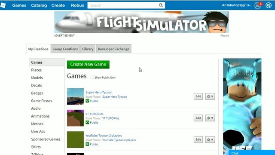Image resolution: width=275 pixels, height=155 pixels.
Task: Open the Create menu in top bar
Action: click(x=58, y=5)
